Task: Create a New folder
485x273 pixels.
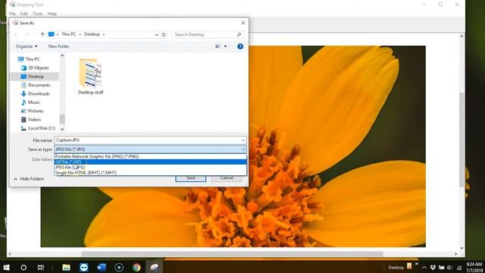Action: click(59, 46)
